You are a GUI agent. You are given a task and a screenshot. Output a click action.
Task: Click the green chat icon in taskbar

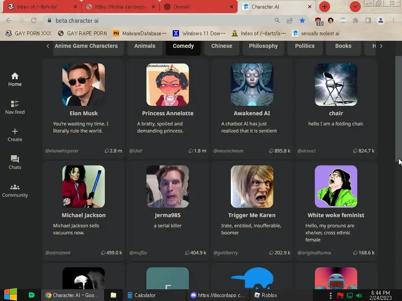(x=31, y=295)
